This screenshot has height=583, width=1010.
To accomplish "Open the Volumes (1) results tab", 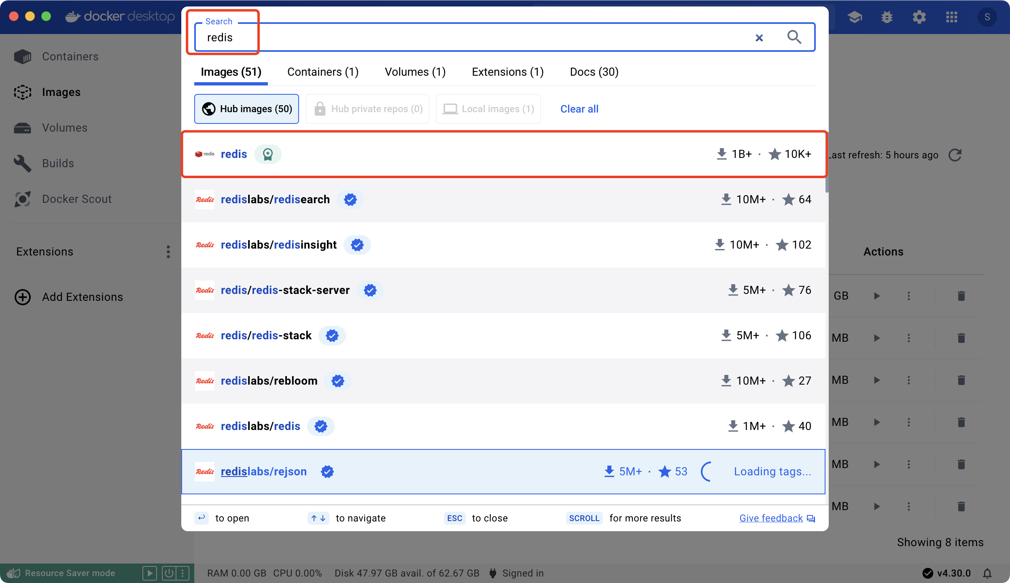I will click(415, 72).
